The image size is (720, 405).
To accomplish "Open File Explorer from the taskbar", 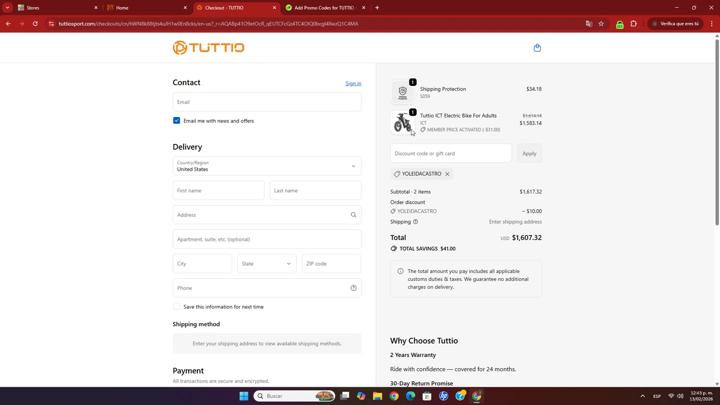I will coord(377,396).
